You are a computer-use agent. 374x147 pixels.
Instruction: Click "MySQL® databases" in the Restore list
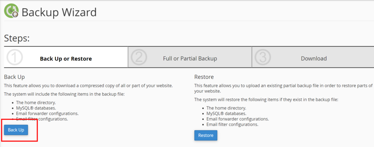pos(227,113)
